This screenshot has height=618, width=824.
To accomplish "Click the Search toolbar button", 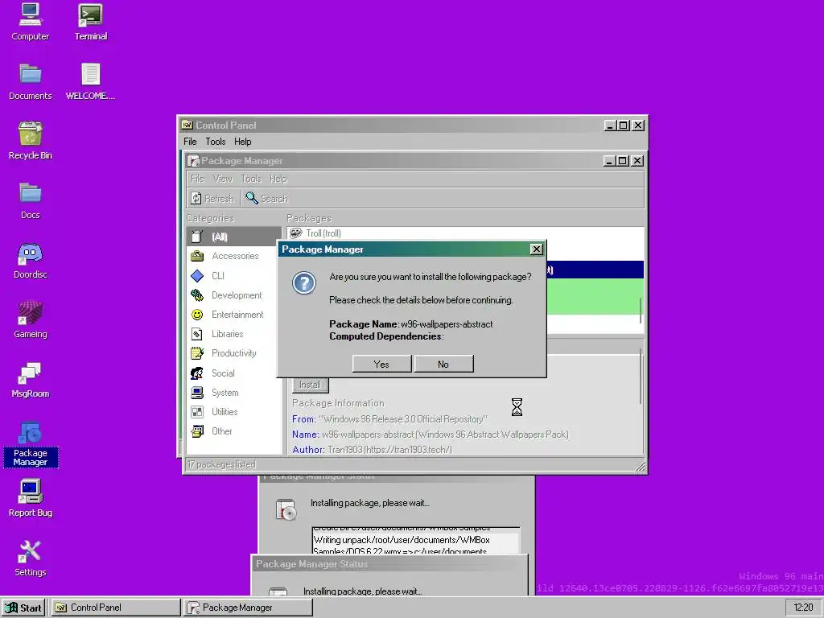I will [x=267, y=199].
